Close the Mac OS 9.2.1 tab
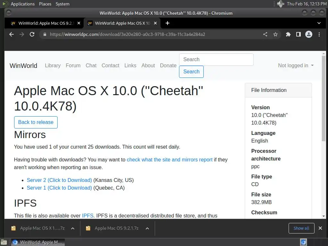The height and width of the screenshot is (246, 328). [x=79, y=23]
